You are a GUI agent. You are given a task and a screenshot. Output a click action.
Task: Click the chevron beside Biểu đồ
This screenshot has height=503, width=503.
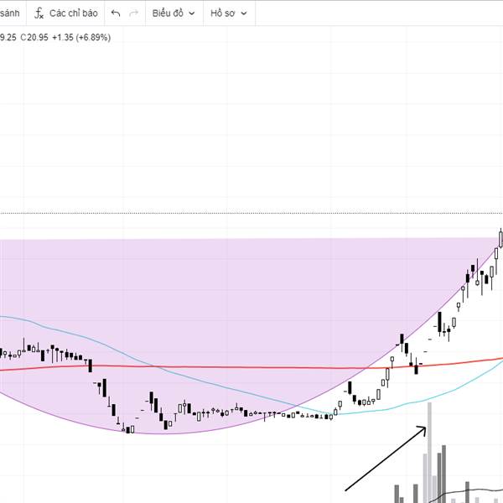point(192,13)
